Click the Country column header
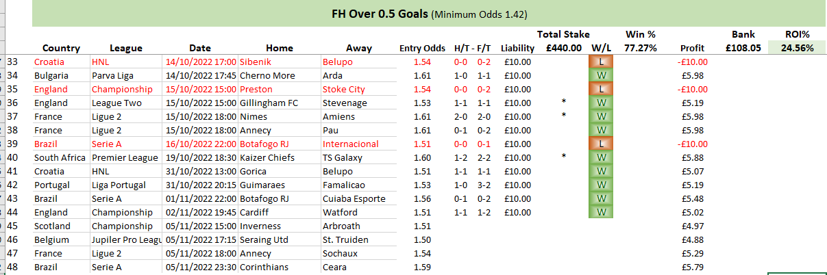827x275 pixels. 61,48
